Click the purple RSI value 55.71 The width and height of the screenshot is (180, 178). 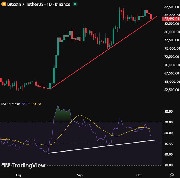26,104
